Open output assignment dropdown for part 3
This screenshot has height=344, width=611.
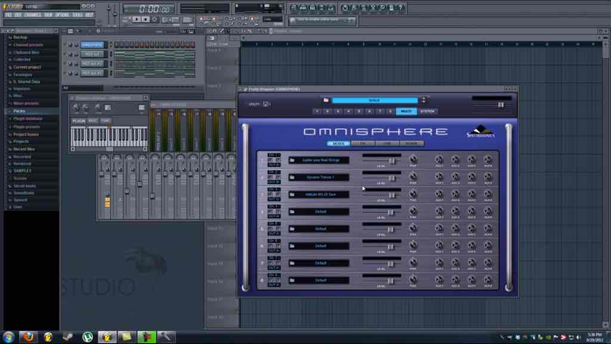point(274,199)
